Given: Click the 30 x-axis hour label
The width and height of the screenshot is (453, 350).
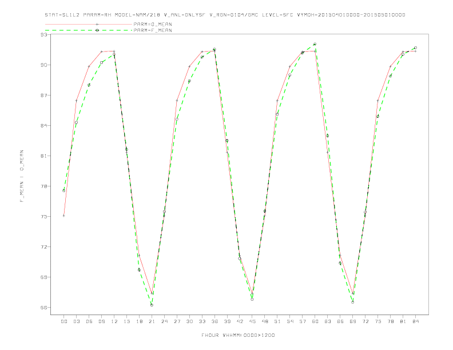Looking at the screenshot, I should 189,321.
